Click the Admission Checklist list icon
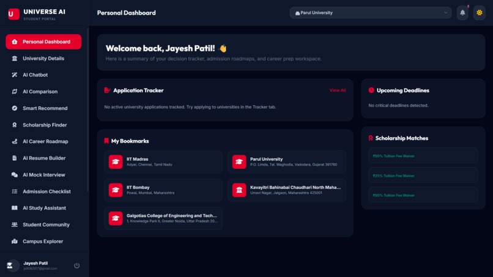 15,191
